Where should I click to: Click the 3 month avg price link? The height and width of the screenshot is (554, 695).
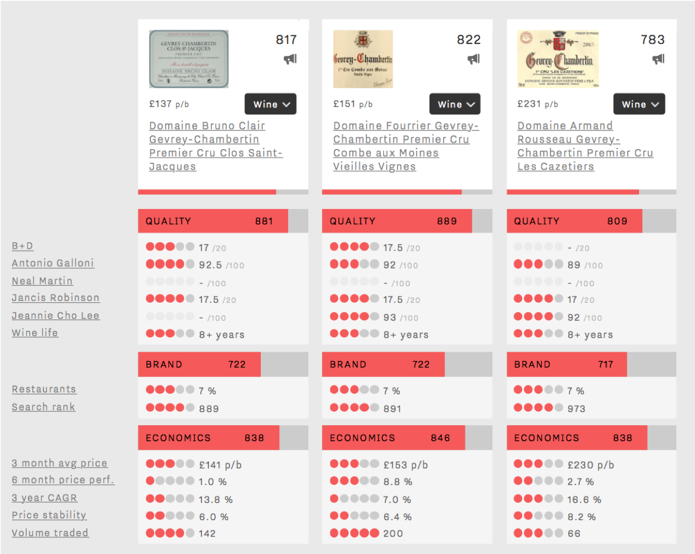[x=59, y=463]
